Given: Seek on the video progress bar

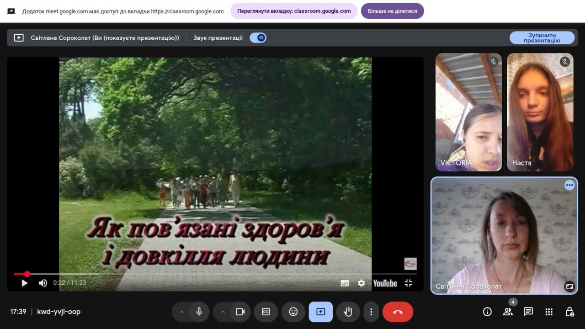Looking at the screenshot, I should [x=215, y=274].
